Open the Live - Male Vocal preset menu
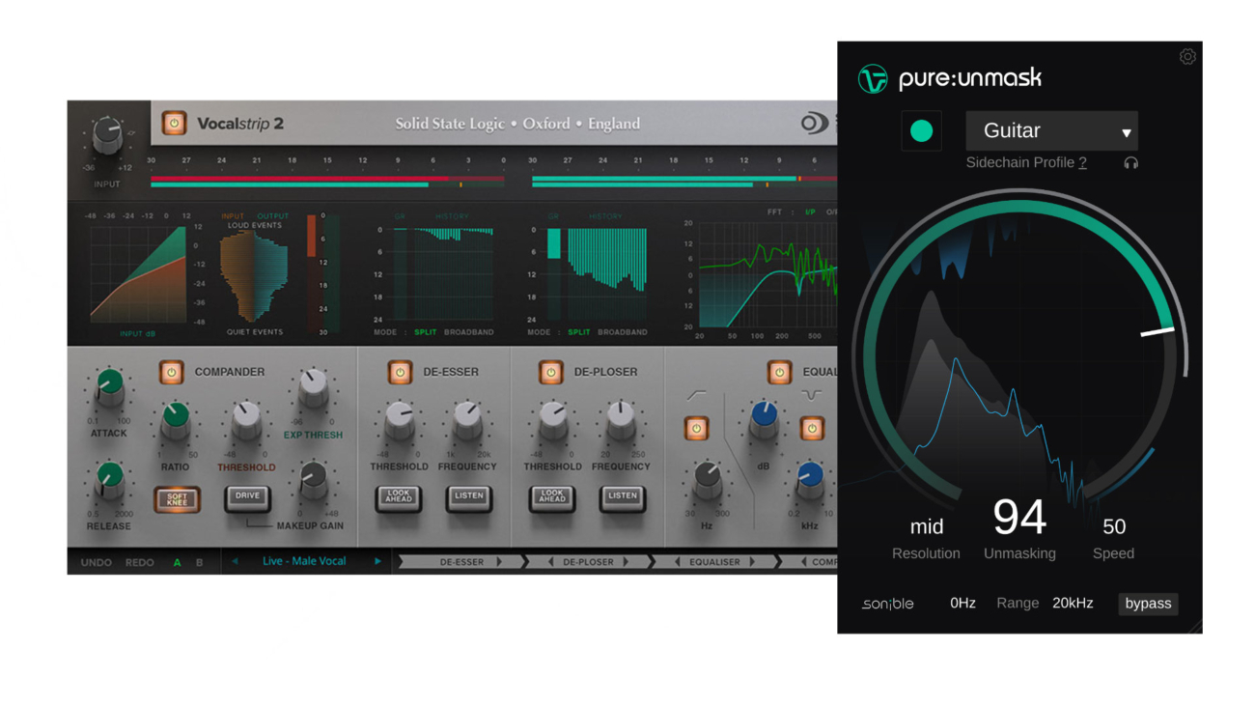The image size is (1255, 706). coord(304,561)
